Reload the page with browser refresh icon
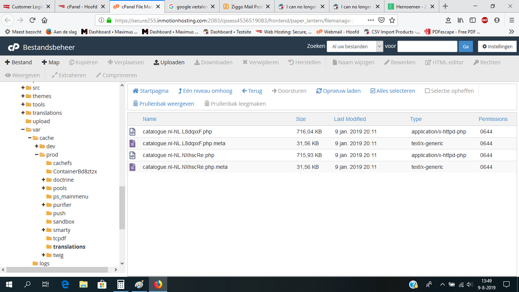Viewport: 519px width, 292px height. [x=32, y=20]
